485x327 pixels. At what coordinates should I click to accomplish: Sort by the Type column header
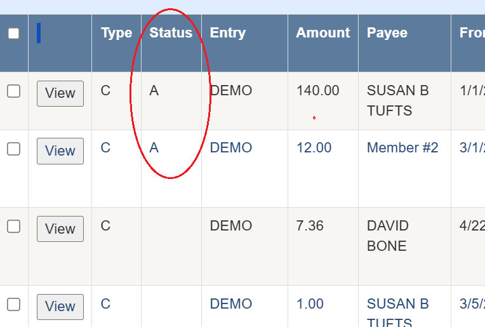pyautogui.click(x=116, y=33)
